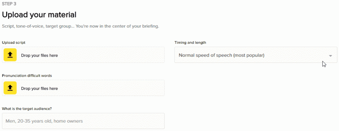Focus the target audience input field
The width and height of the screenshot is (339, 131).
tap(83, 121)
